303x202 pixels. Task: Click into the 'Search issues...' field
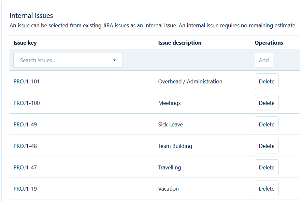coord(62,60)
